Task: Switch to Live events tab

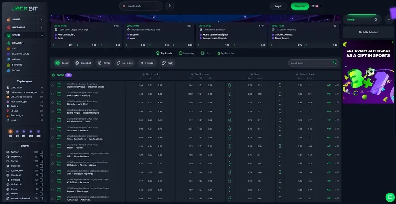Action: [205, 53]
